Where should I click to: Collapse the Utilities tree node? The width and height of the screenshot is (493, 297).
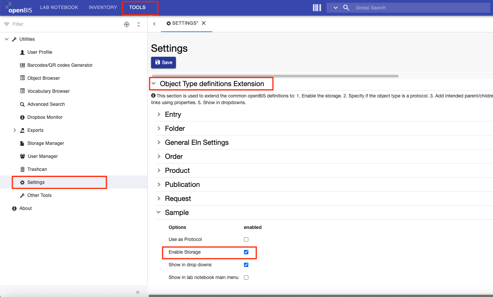tap(7, 39)
